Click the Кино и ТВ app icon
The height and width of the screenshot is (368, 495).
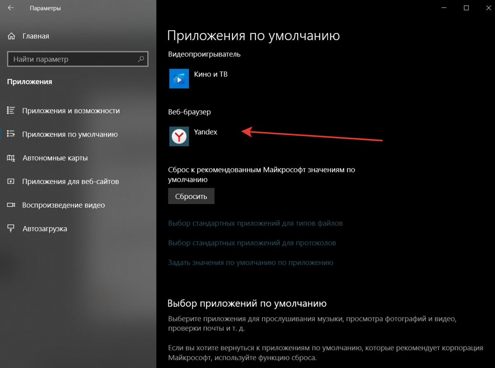coord(179,78)
